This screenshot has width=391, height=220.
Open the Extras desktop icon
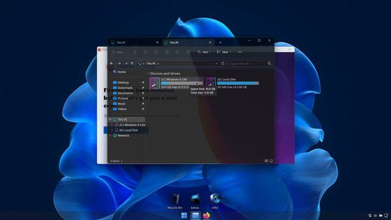point(195,202)
